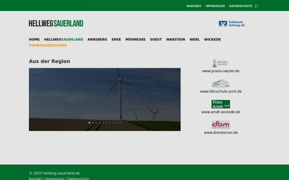Open the Firmenverzeichnis menu item
289x180 pixels.
click(48, 46)
